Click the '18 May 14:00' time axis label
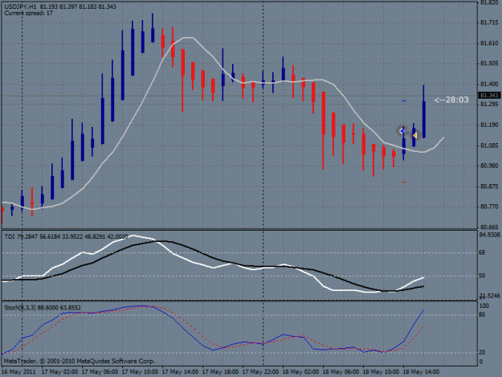The image size is (502, 377). pos(421,372)
